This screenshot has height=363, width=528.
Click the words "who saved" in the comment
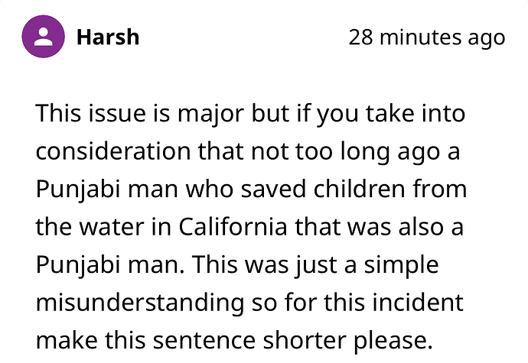coord(223,190)
